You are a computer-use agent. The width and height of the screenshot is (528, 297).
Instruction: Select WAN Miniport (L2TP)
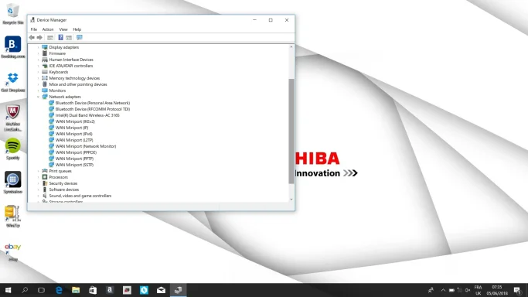click(74, 140)
